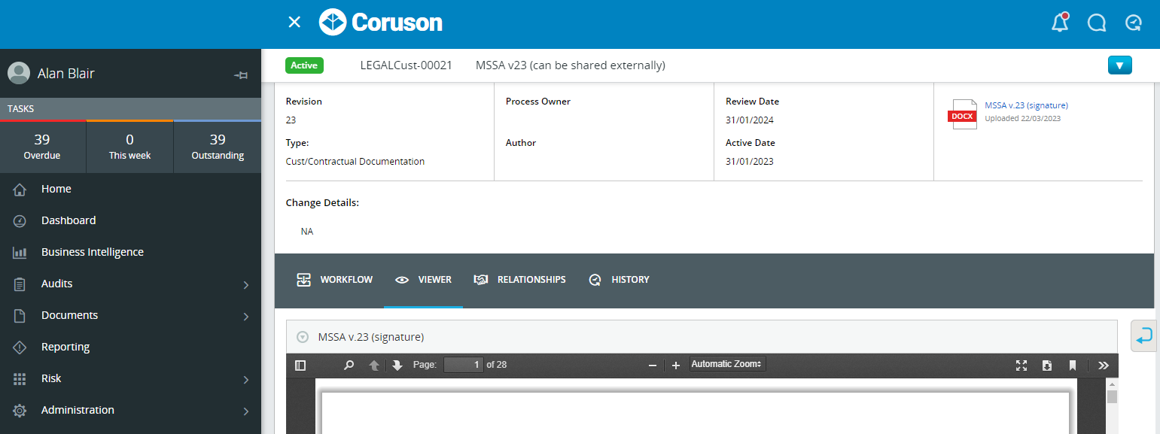Zoom in the document viewer
The width and height of the screenshot is (1160, 434).
coord(676,365)
